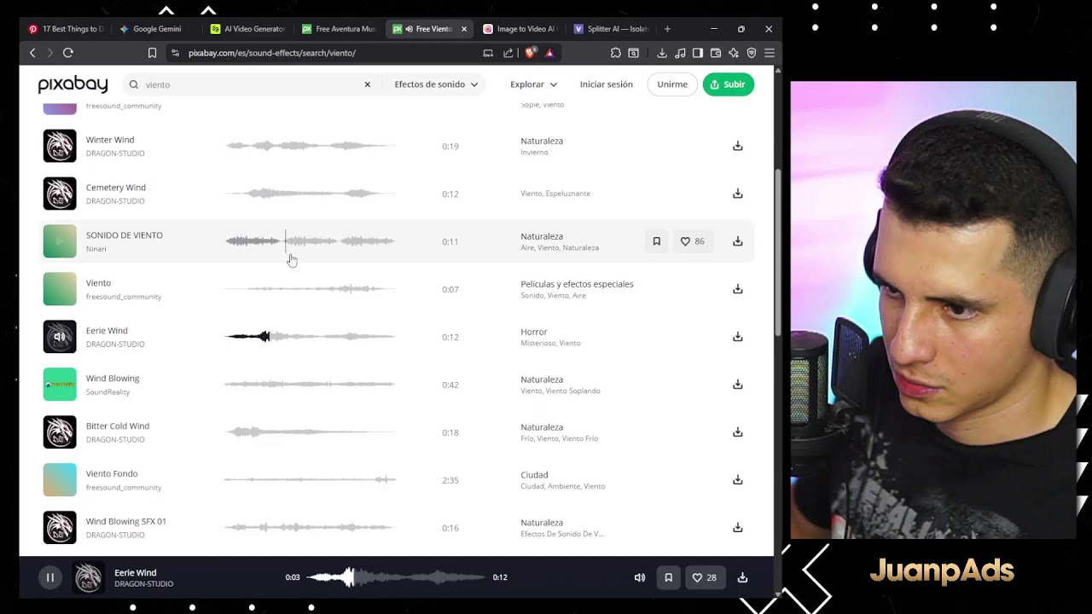The height and width of the screenshot is (614, 1092).
Task: Click the page vertical scrollbar
Action: tap(776, 253)
